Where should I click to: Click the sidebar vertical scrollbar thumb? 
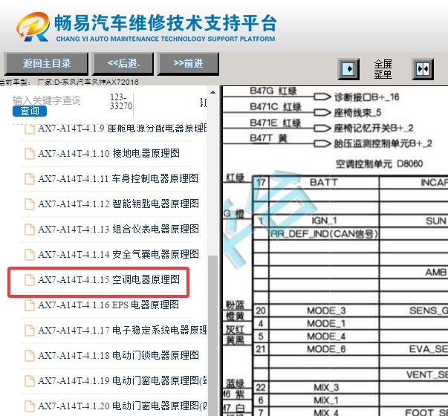click(212, 336)
